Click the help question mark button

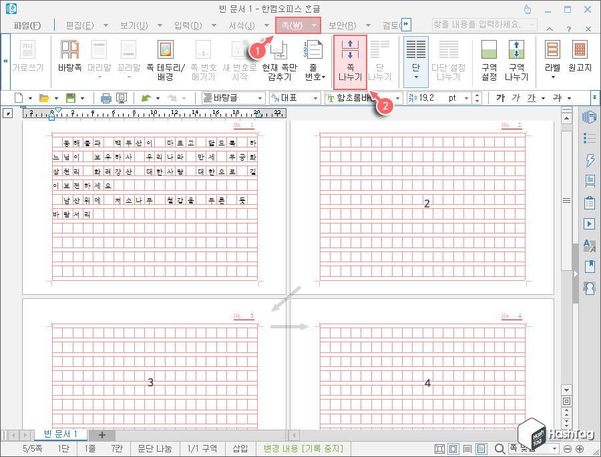point(569,29)
